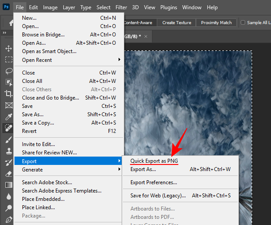Select the Gradient tool

pyautogui.click(x=9, y=185)
